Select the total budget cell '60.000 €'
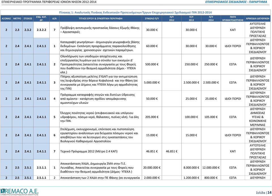This screenshot has height=196, width=272. pyautogui.click(x=152, y=46)
